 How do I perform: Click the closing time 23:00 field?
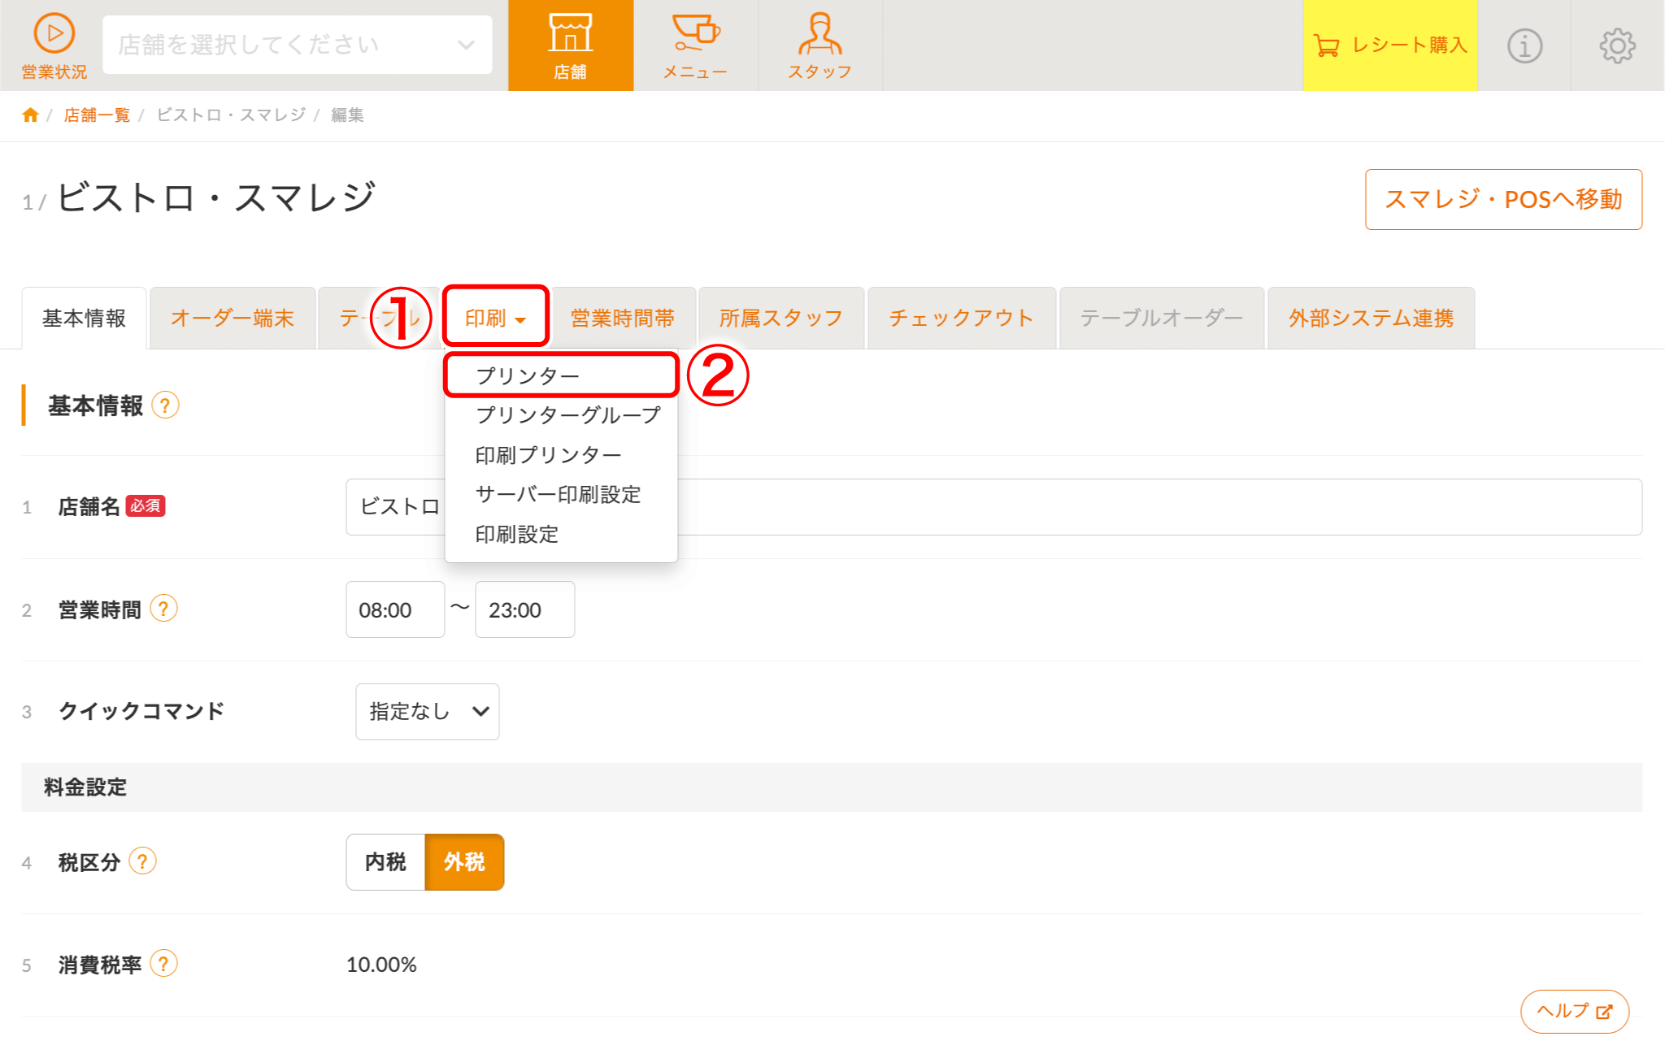(525, 609)
